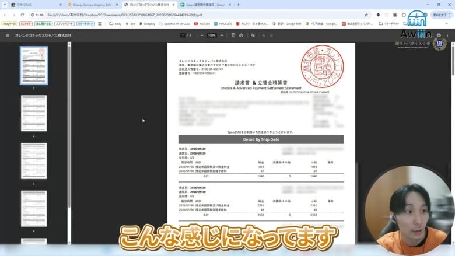Open the スプレッドシート bookmark

(x=64, y=24)
